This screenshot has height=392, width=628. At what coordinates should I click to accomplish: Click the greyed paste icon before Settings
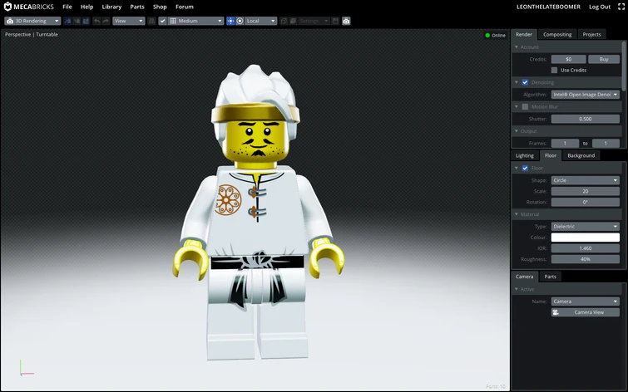coord(293,21)
